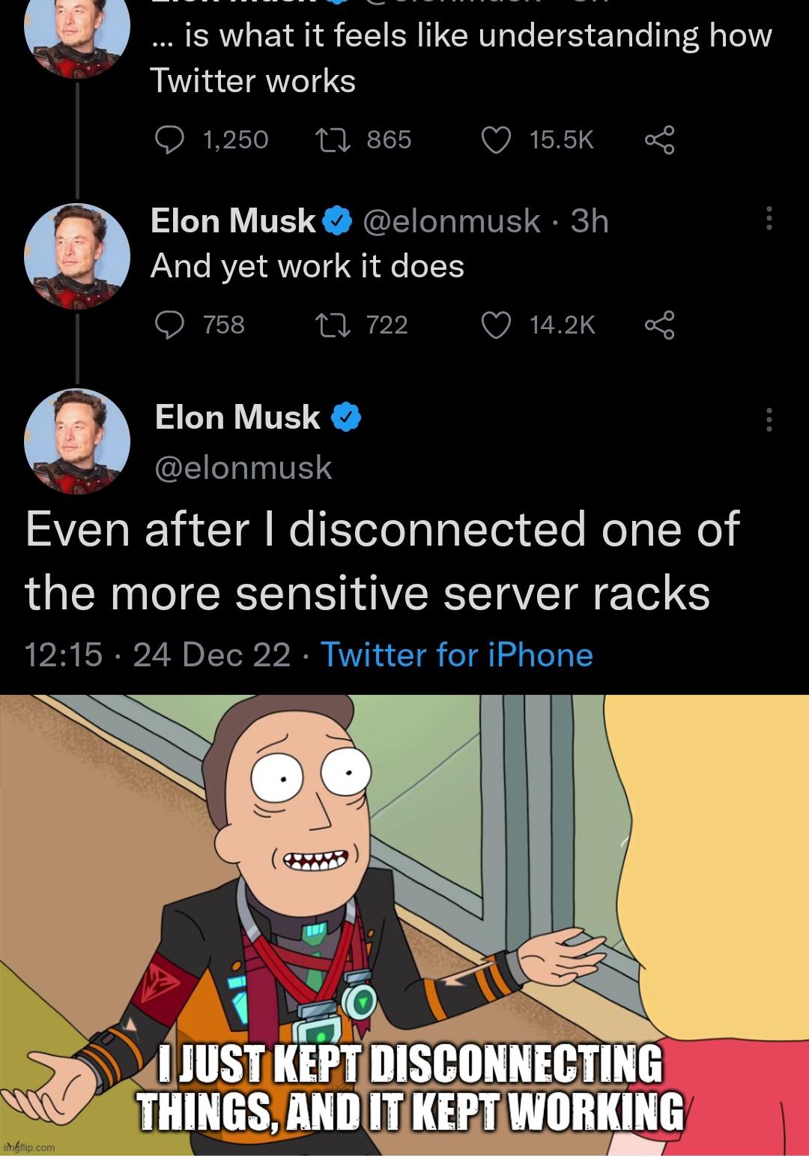Viewport: 809px width, 1158px height.
Task: Click the Twitter for iPhone link
Action: (x=457, y=655)
